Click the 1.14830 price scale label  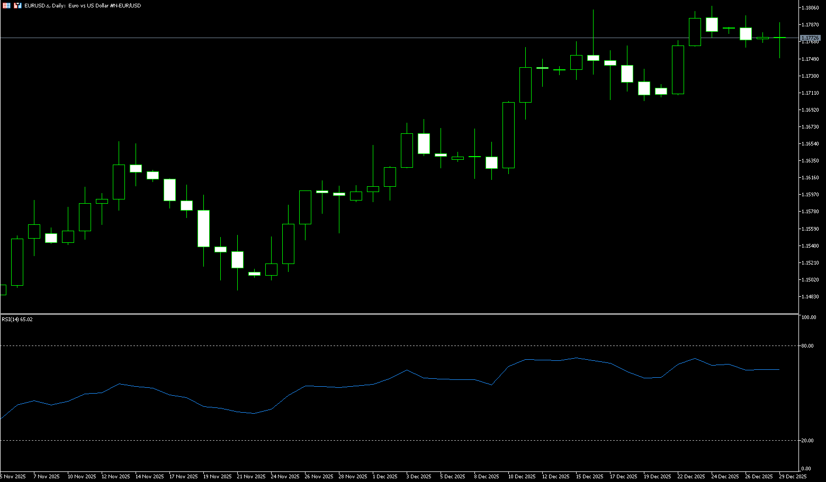coord(811,297)
